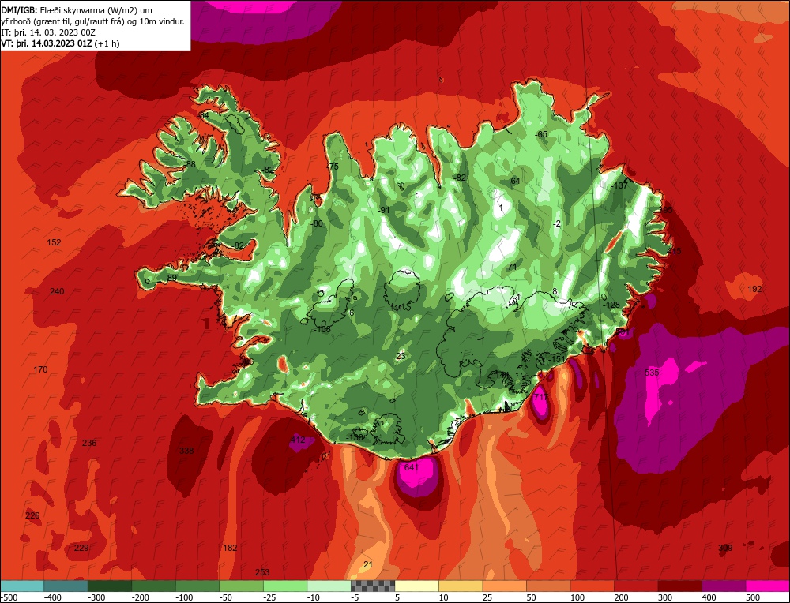The width and height of the screenshot is (790, 603).
Task: Pick the 21 value in the orange plume
Action: tap(368, 565)
